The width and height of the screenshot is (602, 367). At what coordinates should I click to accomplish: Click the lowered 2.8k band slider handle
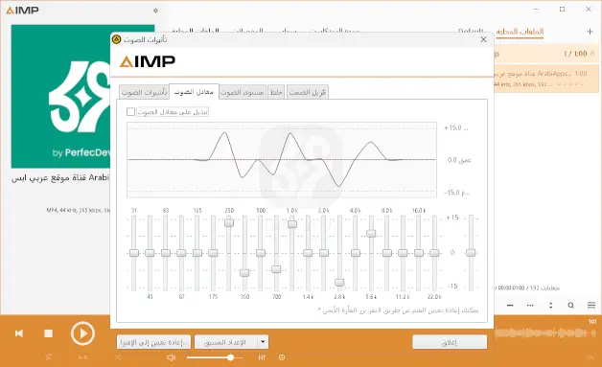point(339,282)
